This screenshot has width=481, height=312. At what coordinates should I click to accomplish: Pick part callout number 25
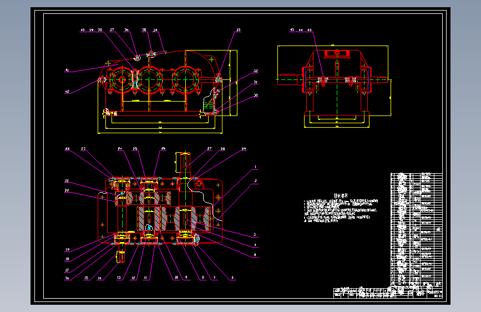click(135, 149)
